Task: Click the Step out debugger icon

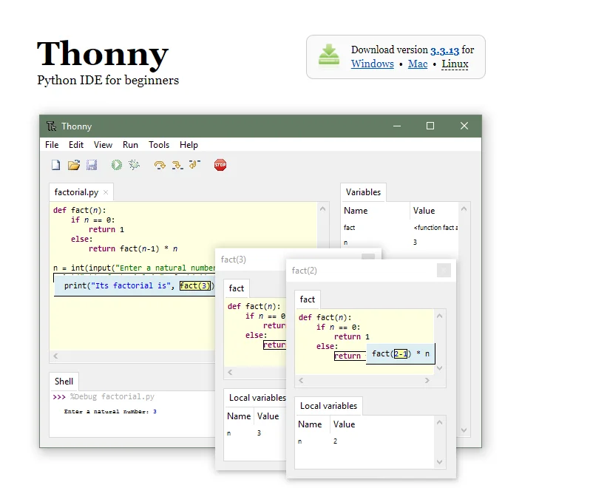Action: click(194, 165)
